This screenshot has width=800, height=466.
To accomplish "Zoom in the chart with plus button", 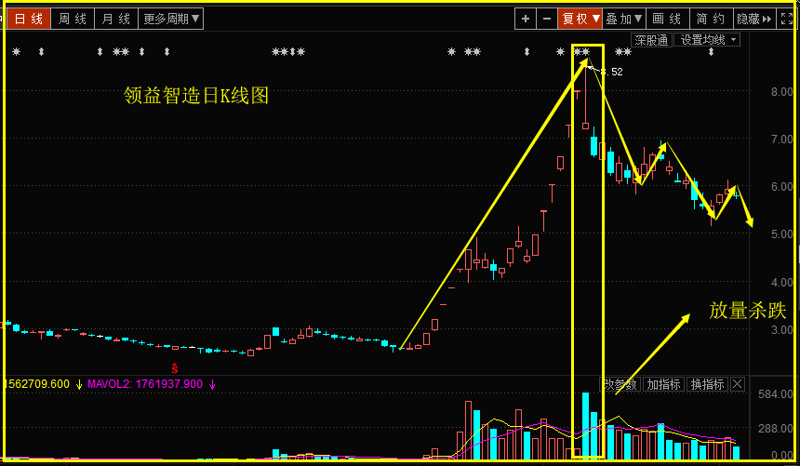I will (x=525, y=19).
